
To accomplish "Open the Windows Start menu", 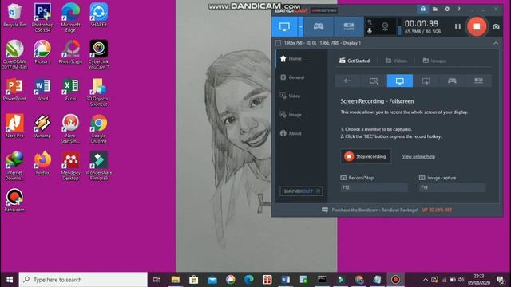I will (9, 280).
